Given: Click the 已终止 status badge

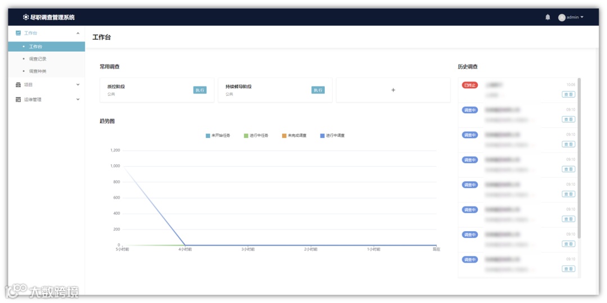Looking at the screenshot, I should [x=469, y=85].
